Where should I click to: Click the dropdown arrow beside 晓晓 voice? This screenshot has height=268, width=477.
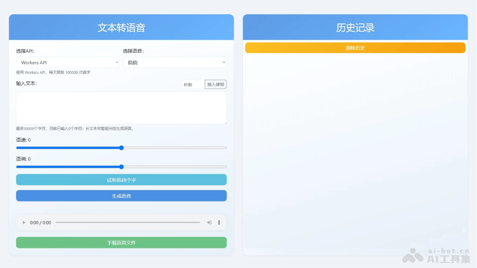(x=223, y=62)
